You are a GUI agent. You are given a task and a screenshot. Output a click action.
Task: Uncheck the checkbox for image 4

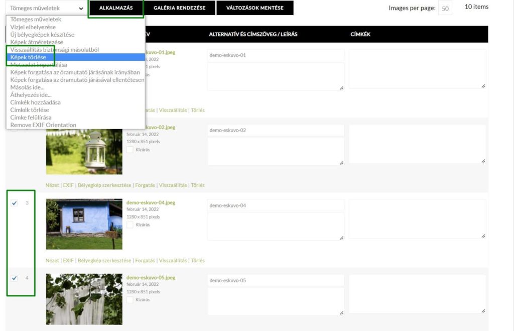click(14, 278)
